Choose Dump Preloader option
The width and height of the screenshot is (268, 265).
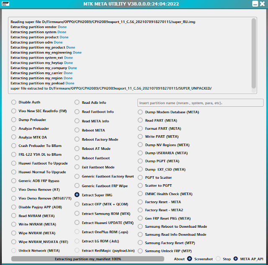[14, 120]
